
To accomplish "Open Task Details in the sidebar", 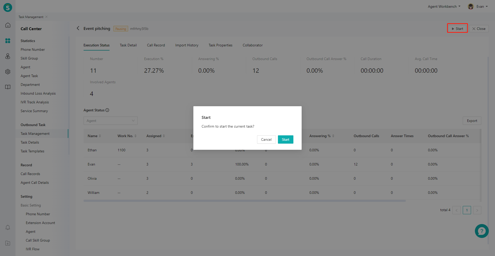I will [30, 142].
